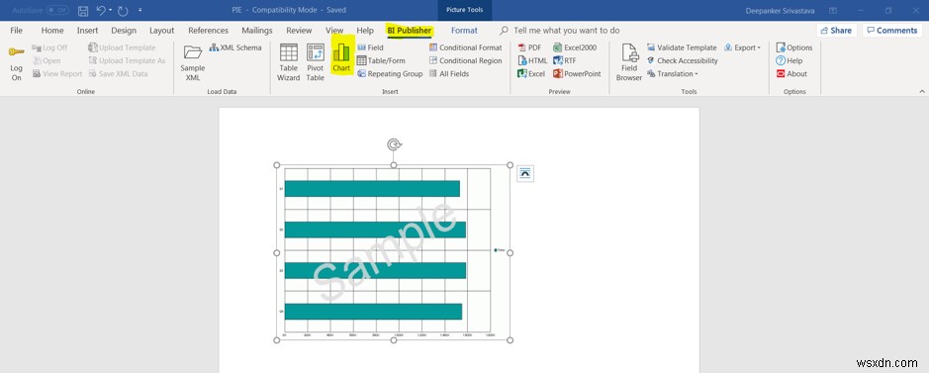This screenshot has height=373, width=929.
Task: Launch the Table Wizard
Action: pyautogui.click(x=289, y=62)
